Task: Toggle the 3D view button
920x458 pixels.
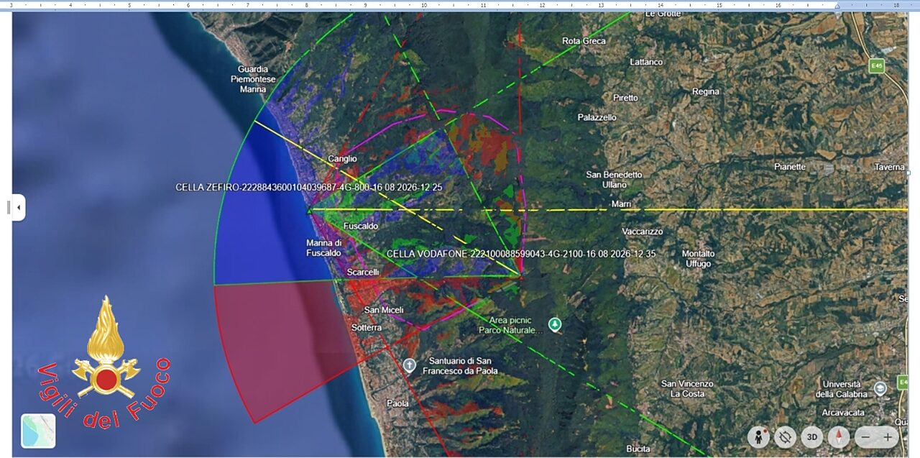Action: click(812, 436)
